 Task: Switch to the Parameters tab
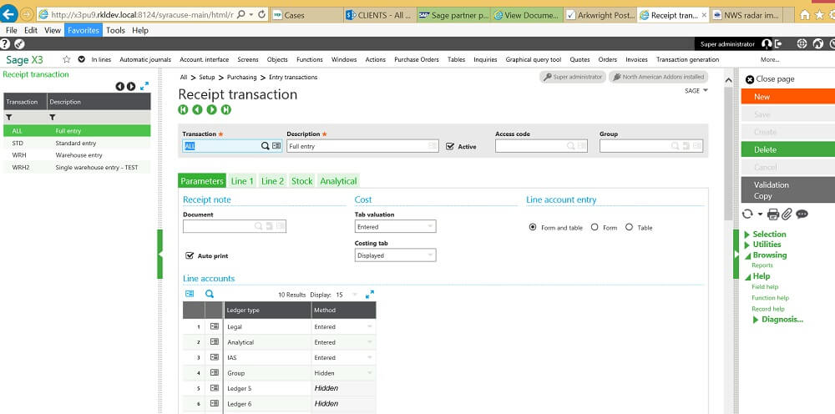pyautogui.click(x=202, y=181)
